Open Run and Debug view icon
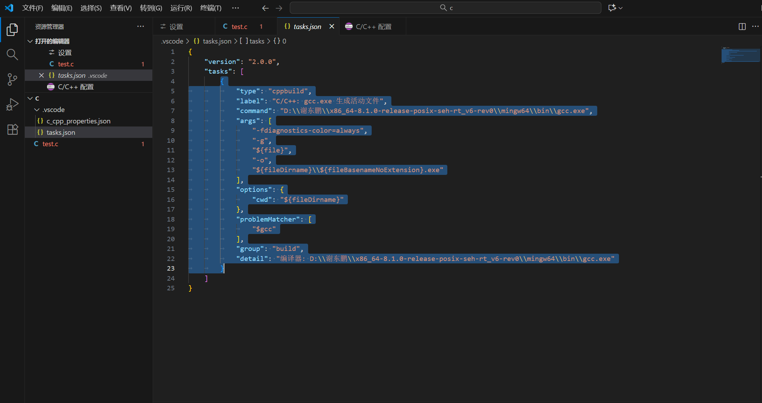 (12, 104)
